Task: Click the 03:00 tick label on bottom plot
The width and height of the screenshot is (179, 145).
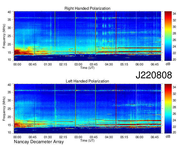Action: point(78,137)
